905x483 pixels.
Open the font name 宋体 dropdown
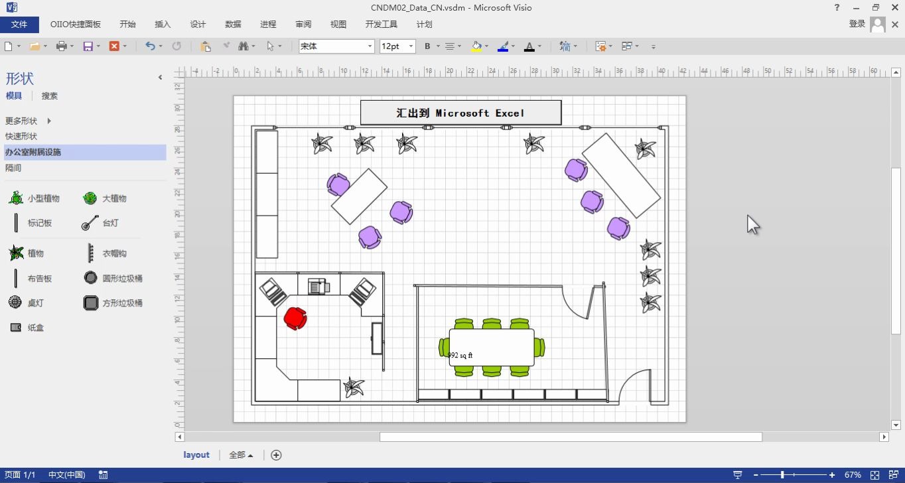(370, 46)
